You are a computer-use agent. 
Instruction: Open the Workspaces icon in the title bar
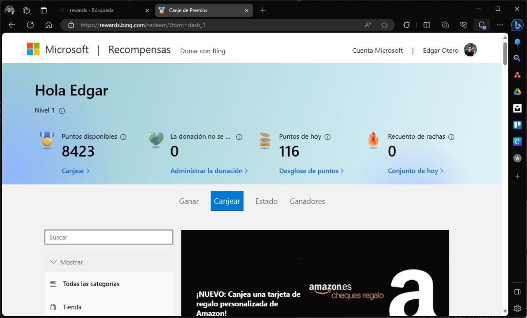(26, 10)
